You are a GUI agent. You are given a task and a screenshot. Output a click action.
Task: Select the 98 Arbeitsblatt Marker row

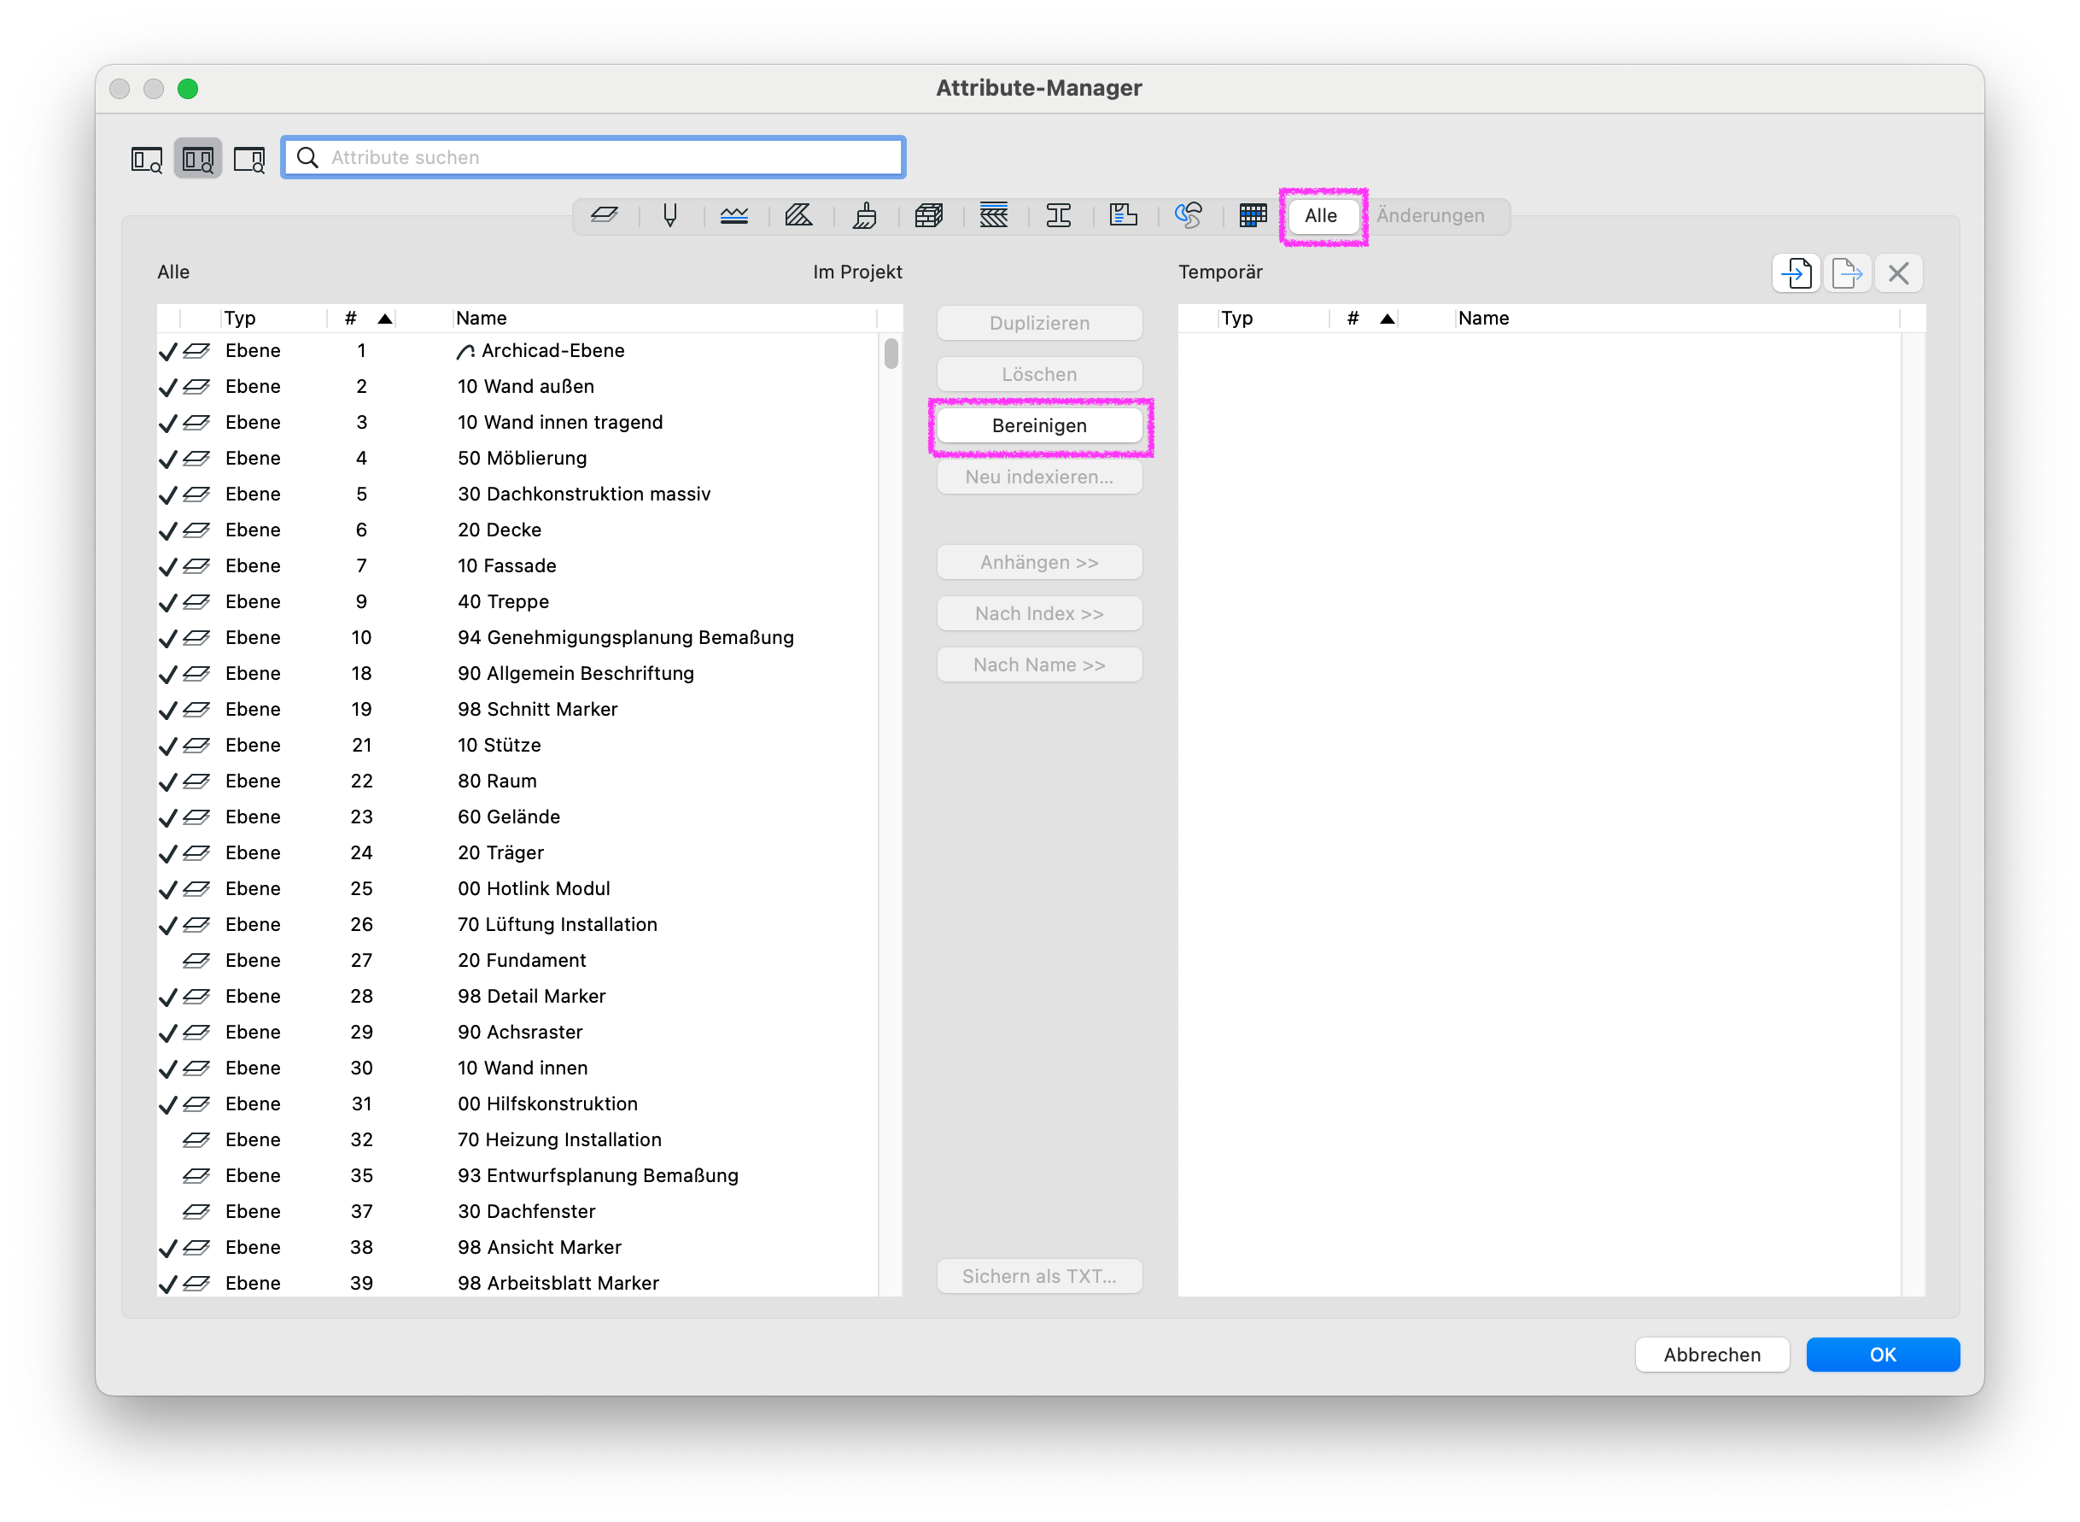pyautogui.click(x=517, y=1284)
